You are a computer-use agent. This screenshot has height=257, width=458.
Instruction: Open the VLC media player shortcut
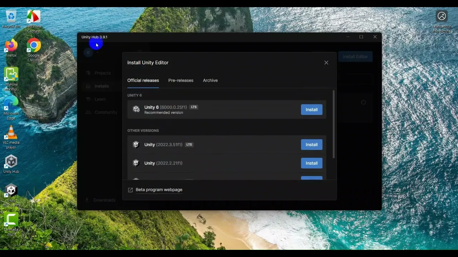coord(11,137)
